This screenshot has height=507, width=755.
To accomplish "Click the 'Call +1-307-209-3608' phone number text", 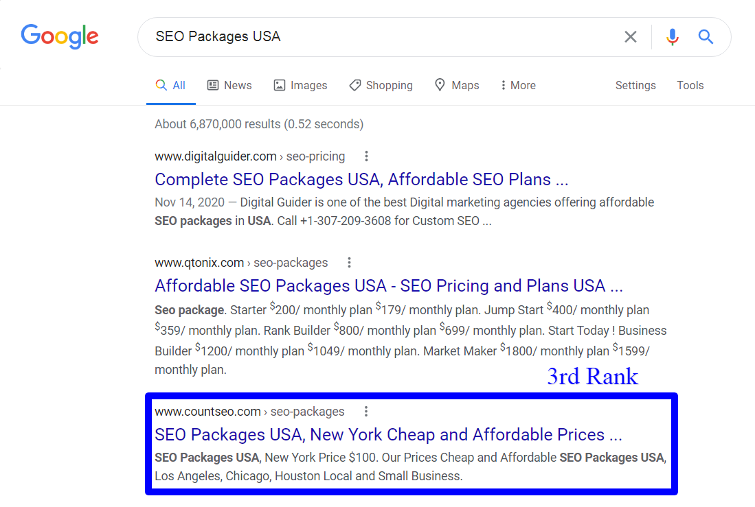I will coord(334,222).
